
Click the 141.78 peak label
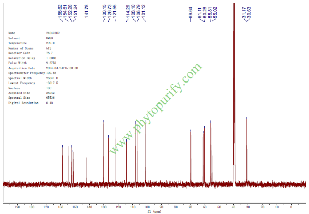pyautogui.click(x=87, y=11)
